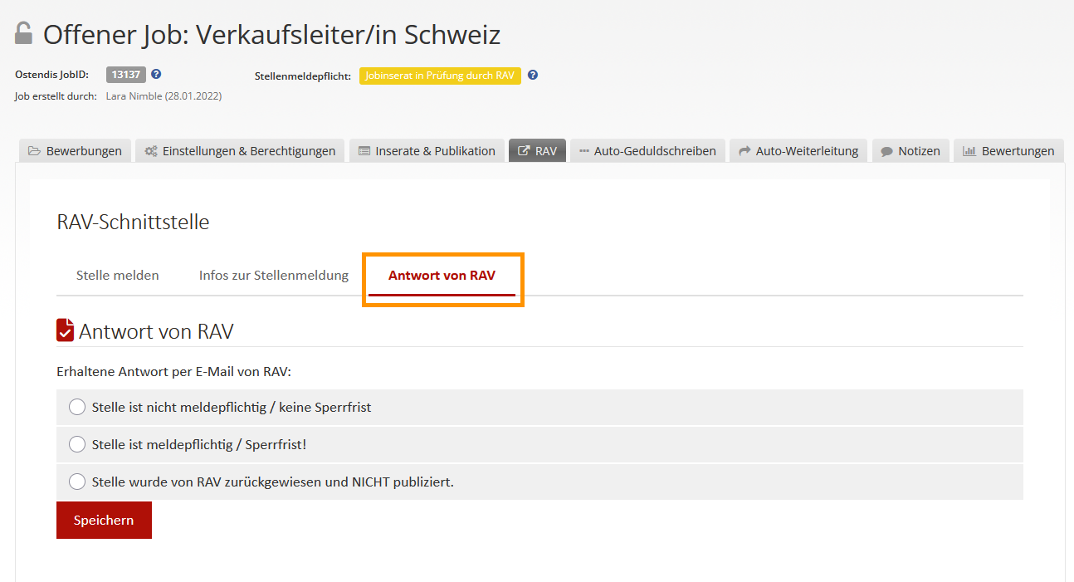
Task: Click help icon beside Stellenmeldepflicht status
Action: (533, 75)
